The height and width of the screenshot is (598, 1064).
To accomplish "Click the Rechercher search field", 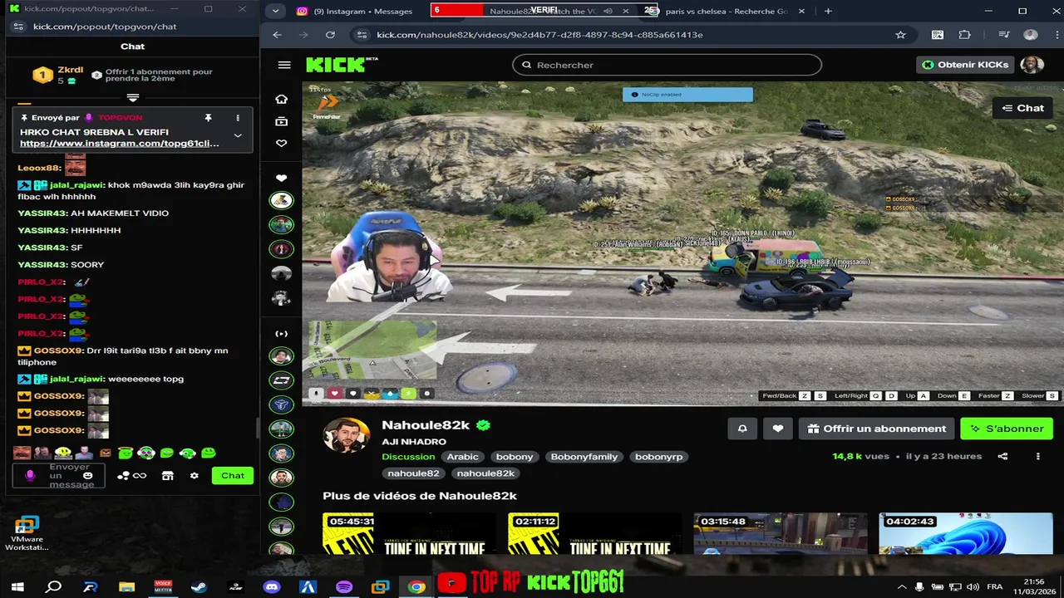I will 667,65.
